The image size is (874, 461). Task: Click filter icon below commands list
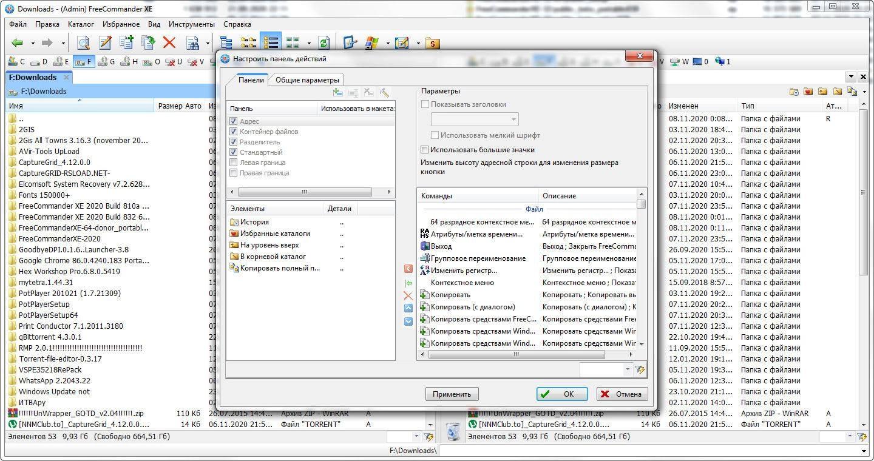pos(639,369)
